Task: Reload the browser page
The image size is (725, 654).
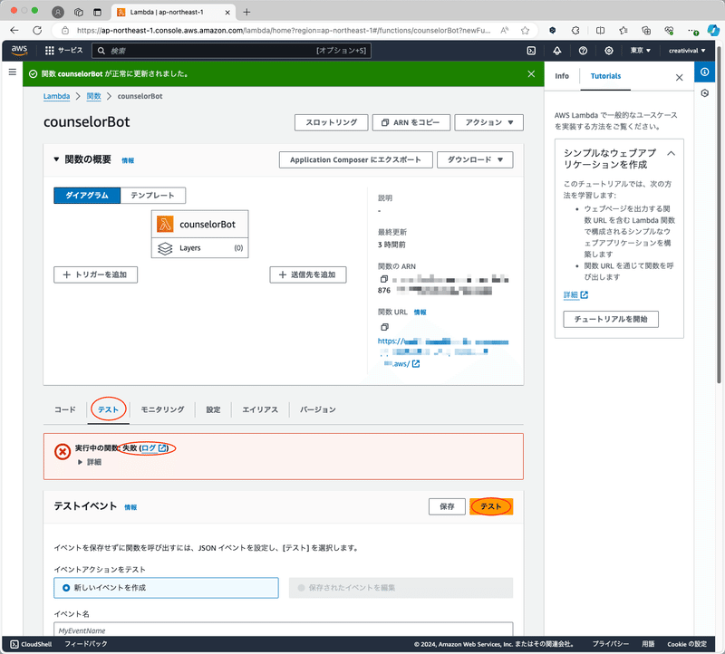Action: (37, 31)
